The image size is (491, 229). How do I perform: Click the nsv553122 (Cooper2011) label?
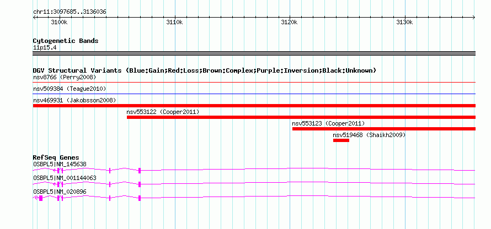pos(163,112)
